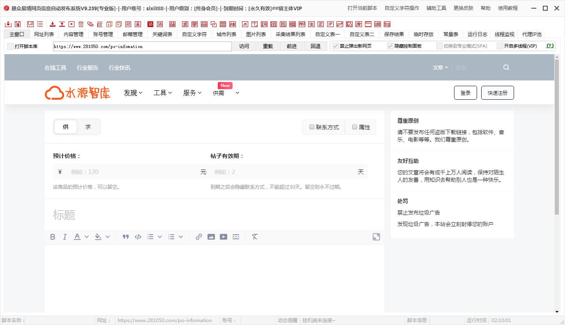The height and width of the screenshot is (325, 565).
Task: Click the 访问 button
Action: click(x=244, y=46)
